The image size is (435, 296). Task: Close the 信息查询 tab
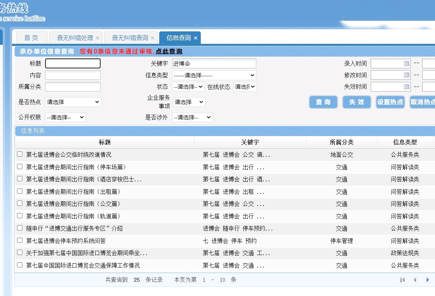195,38
